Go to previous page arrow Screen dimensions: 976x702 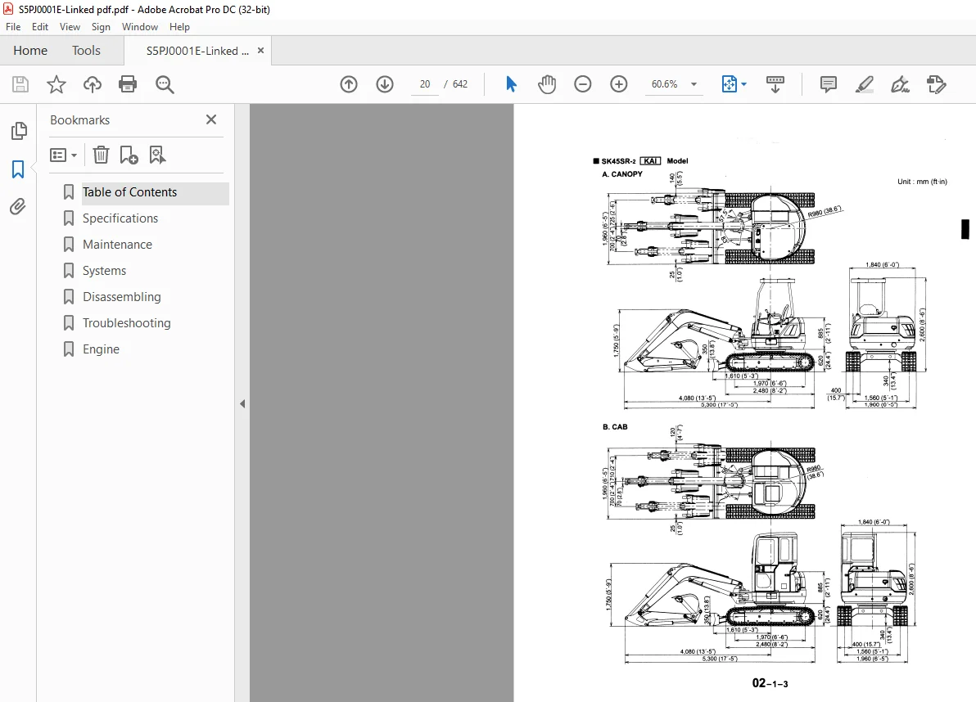[349, 84]
